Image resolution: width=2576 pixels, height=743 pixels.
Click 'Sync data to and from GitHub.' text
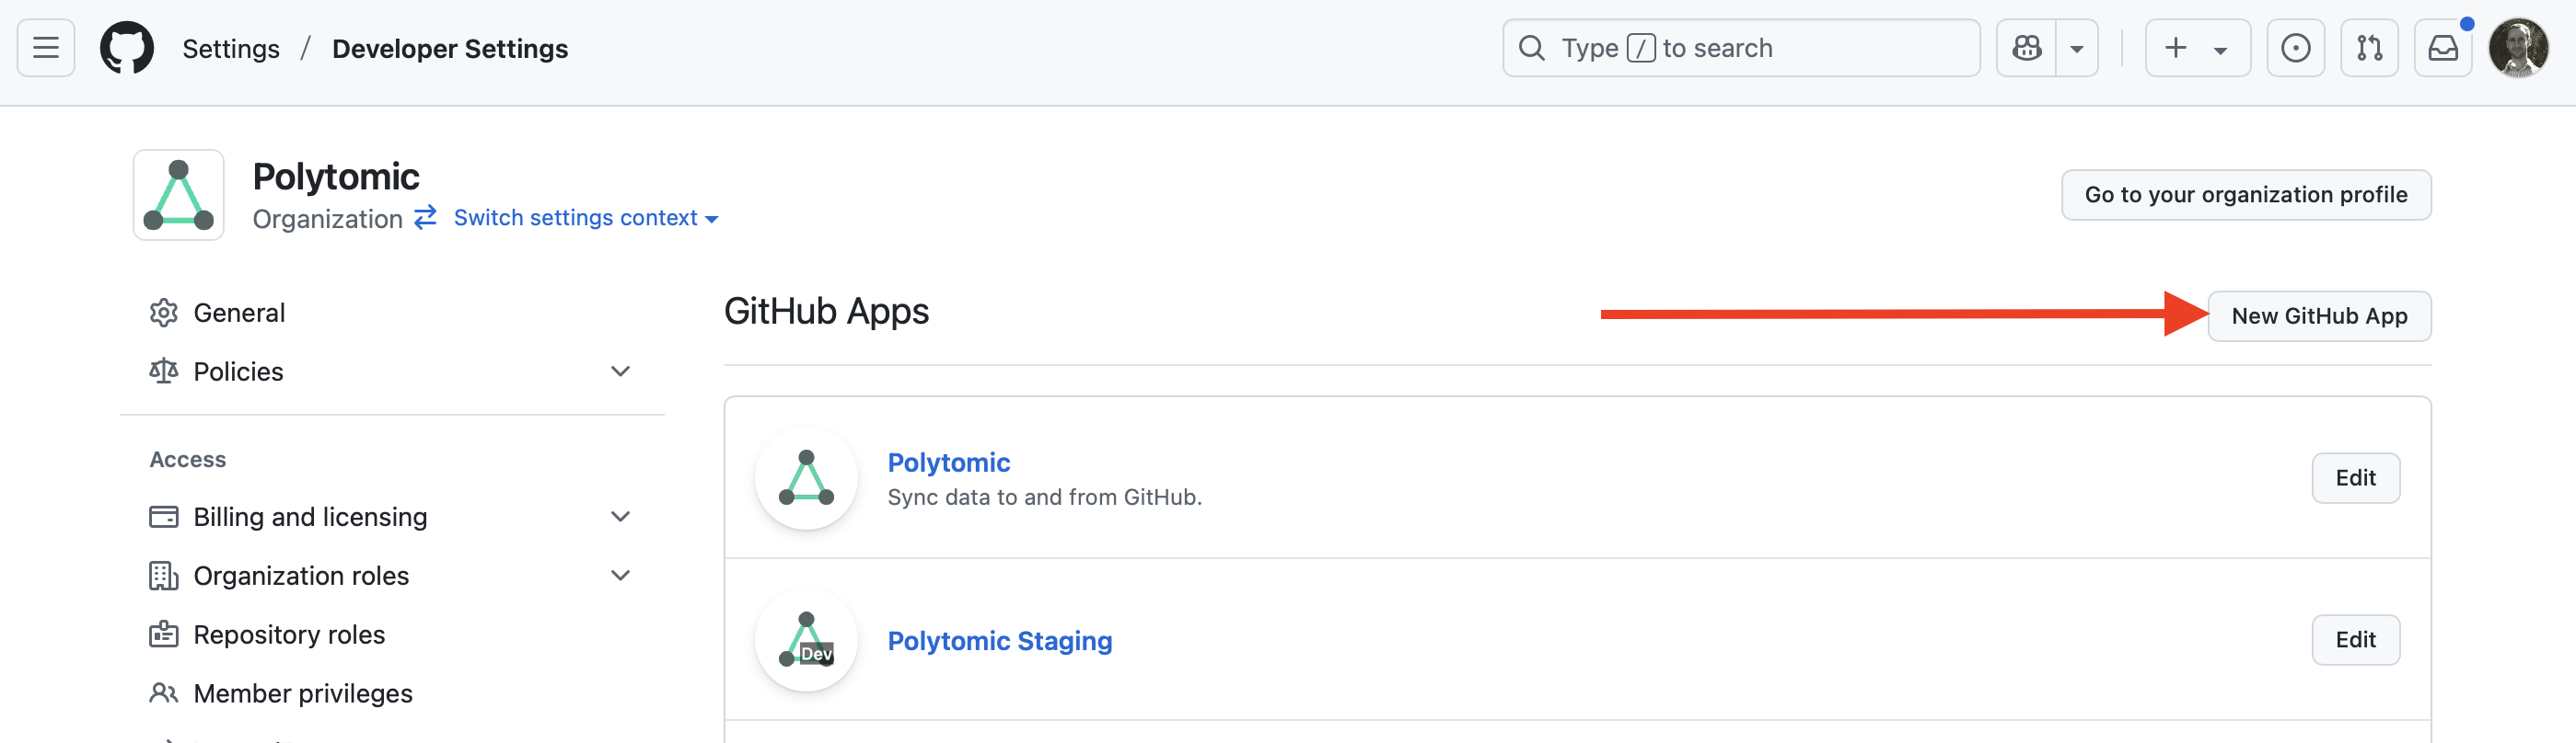(x=1045, y=497)
